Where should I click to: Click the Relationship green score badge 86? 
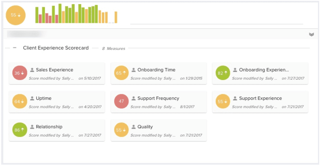pos(20,130)
